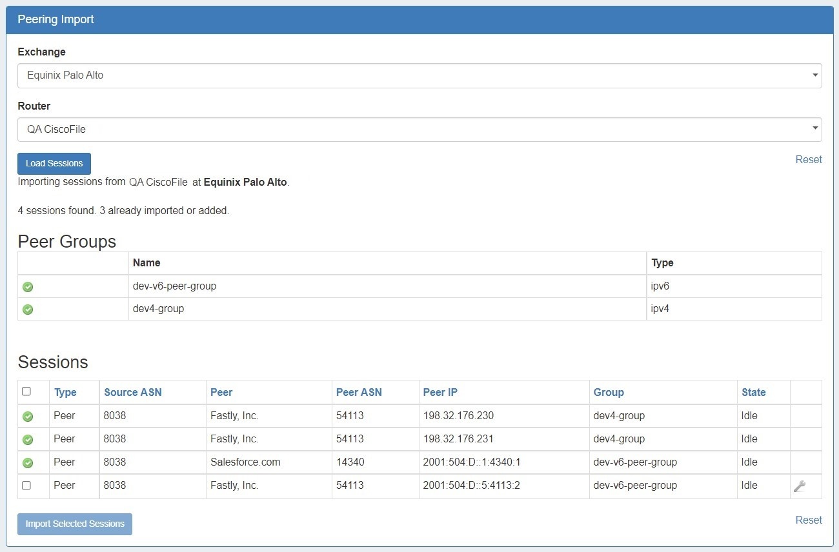Check the box for session 2001:504:D::5:4113:2
This screenshot has height=552, width=839.
[x=26, y=486]
